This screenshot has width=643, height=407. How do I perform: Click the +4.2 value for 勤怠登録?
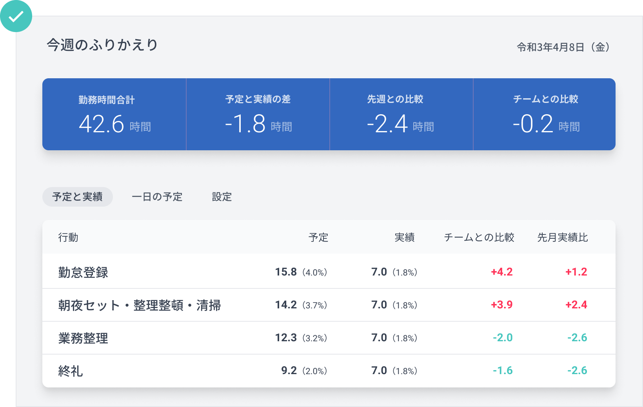click(x=502, y=272)
